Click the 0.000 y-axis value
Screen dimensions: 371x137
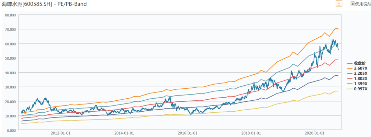[x=11, y=130]
